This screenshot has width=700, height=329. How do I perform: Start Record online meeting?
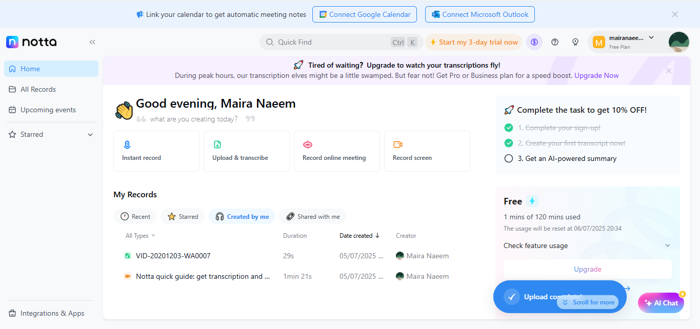336,151
